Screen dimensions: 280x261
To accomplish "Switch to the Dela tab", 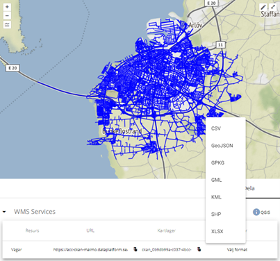I will pyautogui.click(x=249, y=188).
